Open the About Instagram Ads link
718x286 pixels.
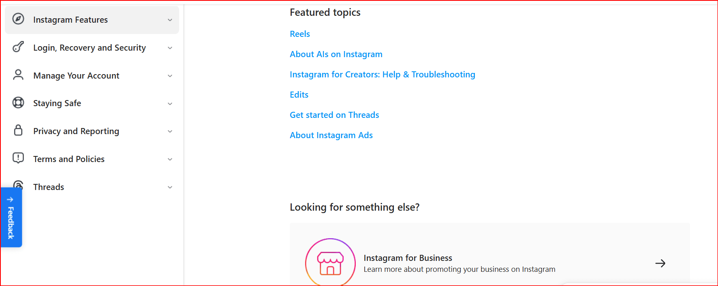coord(331,135)
